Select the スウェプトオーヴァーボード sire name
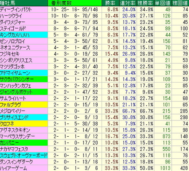The width and height of the screenshot is (189, 171). pos(24,156)
